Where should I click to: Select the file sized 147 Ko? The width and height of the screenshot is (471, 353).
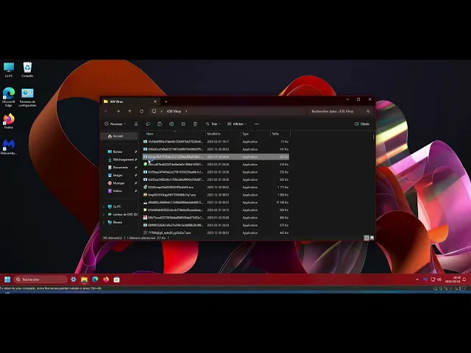click(216, 149)
